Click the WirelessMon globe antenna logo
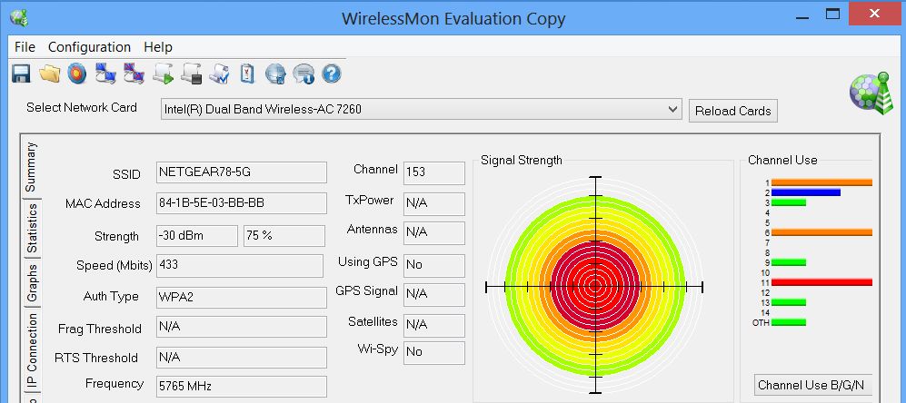 tap(871, 93)
